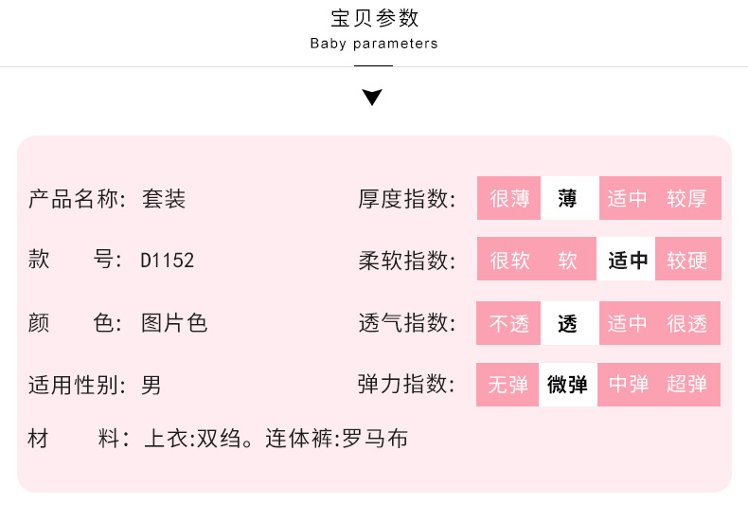748x505 pixels.
Task: Choose 较硬 softness option
Action: tap(687, 261)
